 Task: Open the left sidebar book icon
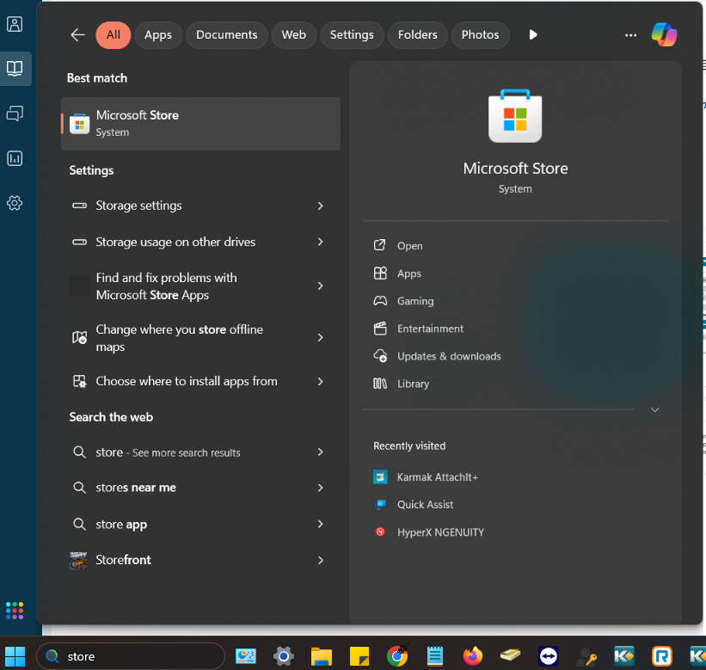pos(15,69)
